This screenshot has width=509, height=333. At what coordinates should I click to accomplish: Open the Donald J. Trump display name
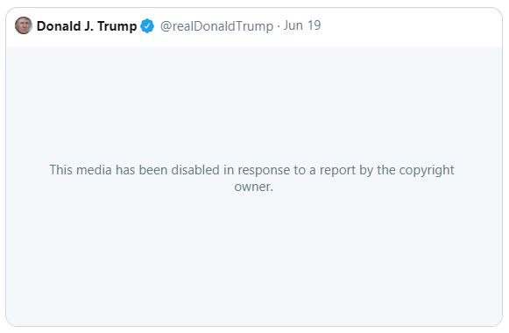87,26
